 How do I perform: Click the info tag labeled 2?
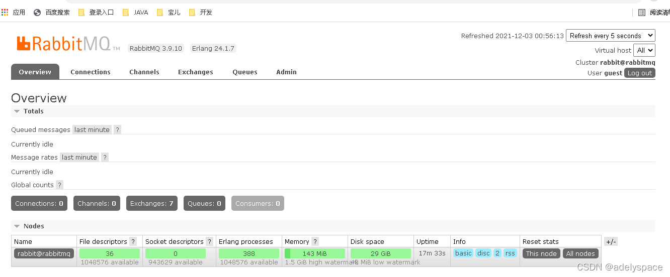click(497, 253)
